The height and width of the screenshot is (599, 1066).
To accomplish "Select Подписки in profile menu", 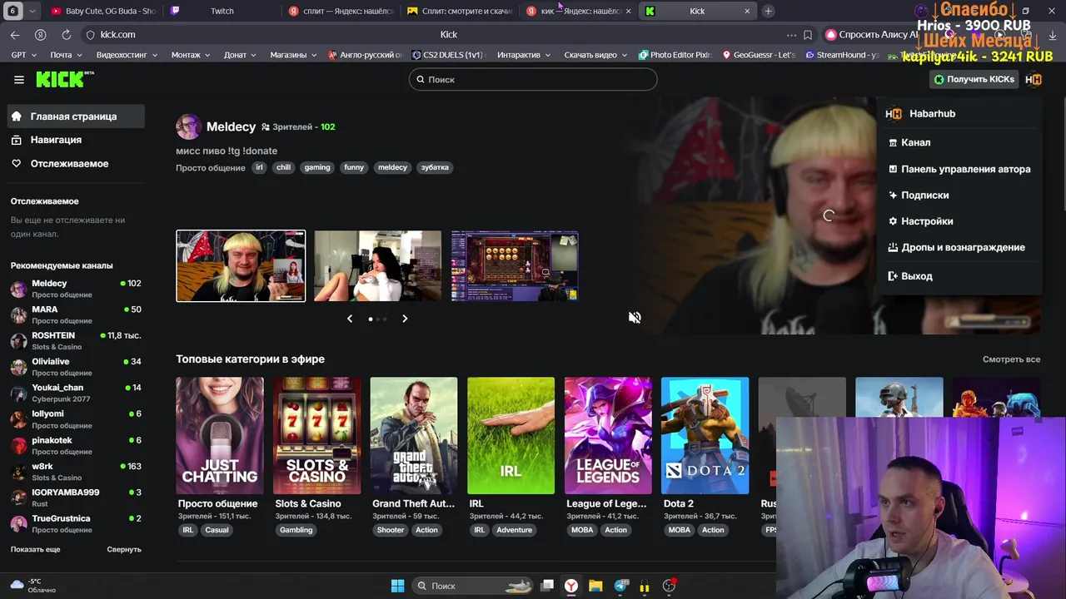I will (919, 195).
